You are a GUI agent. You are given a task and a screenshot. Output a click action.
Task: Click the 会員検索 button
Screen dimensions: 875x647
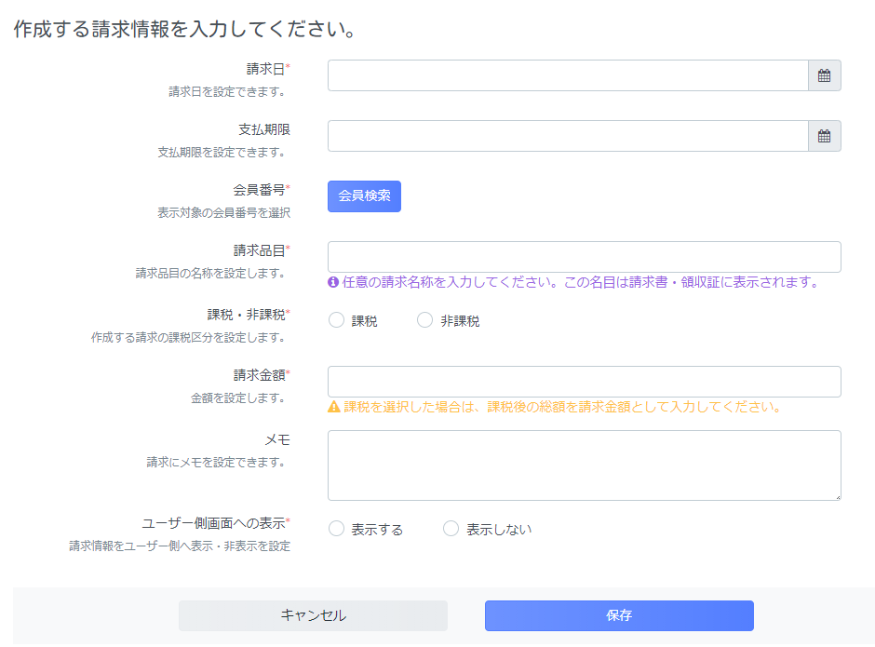point(364,195)
